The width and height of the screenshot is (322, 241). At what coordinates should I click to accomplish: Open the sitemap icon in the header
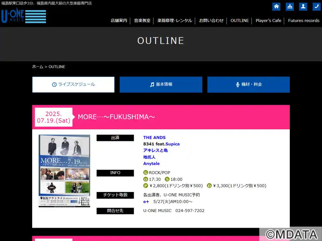(290, 6)
